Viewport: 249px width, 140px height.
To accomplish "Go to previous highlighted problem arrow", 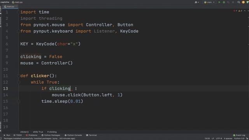I will click(x=245, y=11).
